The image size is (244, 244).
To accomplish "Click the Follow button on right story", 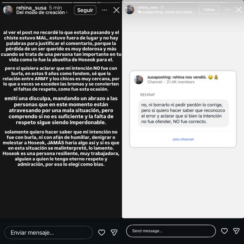I will [209, 10].
